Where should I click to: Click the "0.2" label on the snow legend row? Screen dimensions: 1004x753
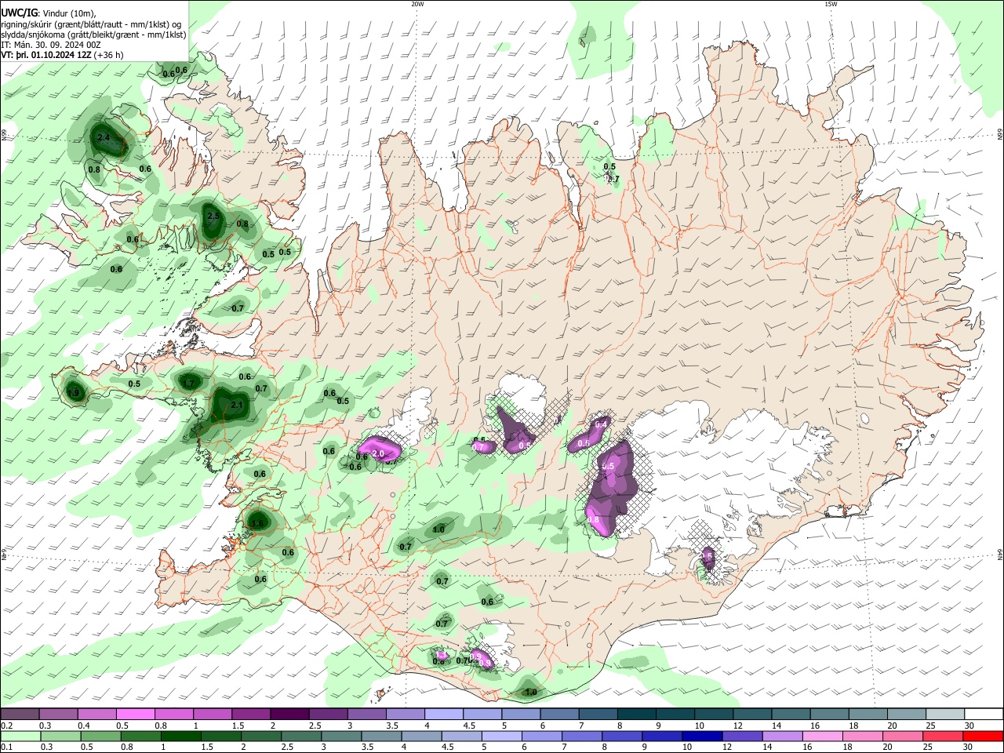[x=7, y=726]
